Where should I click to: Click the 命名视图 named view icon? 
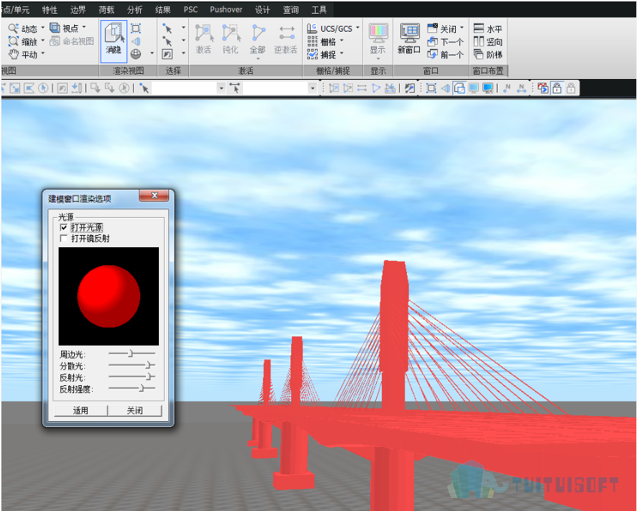(55, 41)
